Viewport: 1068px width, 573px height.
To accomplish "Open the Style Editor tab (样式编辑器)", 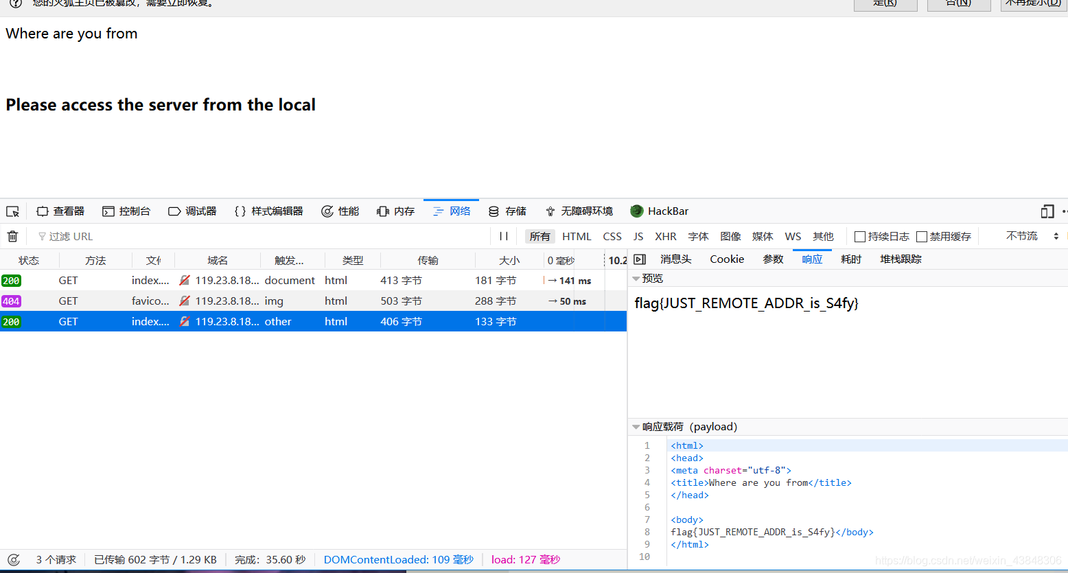I will click(x=268, y=211).
